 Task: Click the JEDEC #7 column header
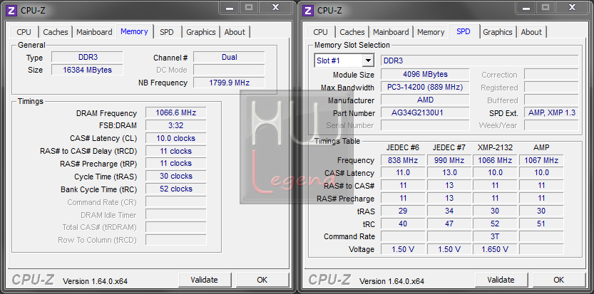[449, 147]
